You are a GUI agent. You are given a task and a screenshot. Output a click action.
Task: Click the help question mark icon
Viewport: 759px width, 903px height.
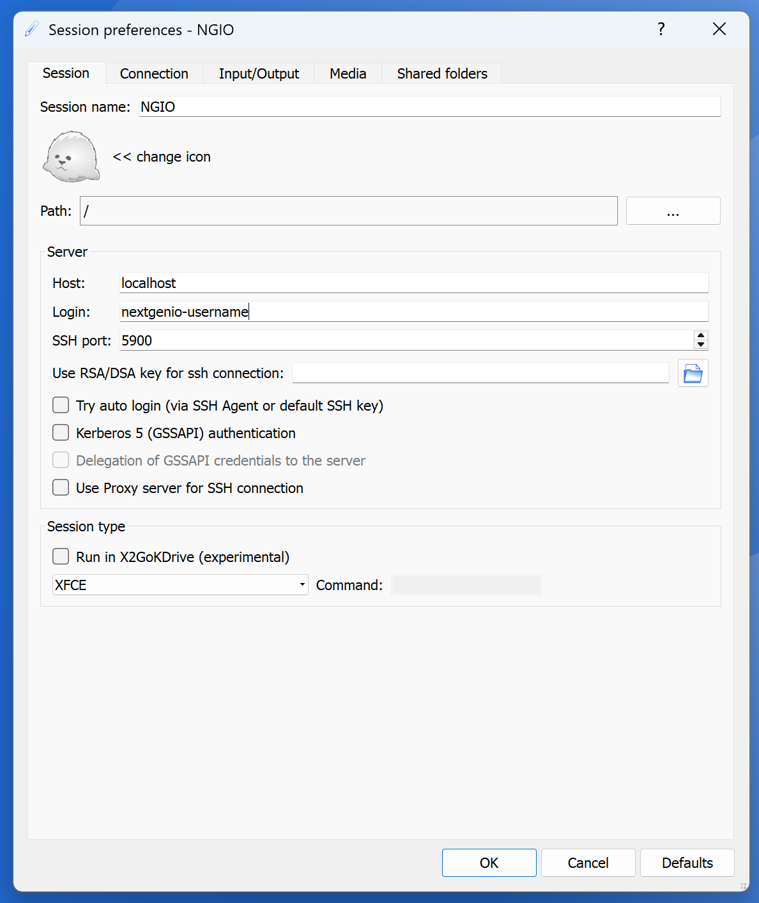tap(661, 29)
